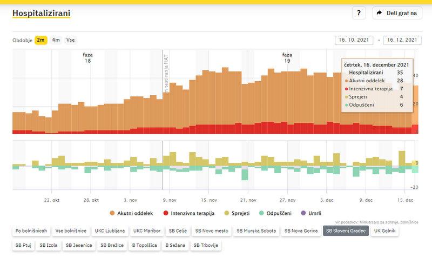
Task: Select the Vse period option
Action: coord(71,40)
